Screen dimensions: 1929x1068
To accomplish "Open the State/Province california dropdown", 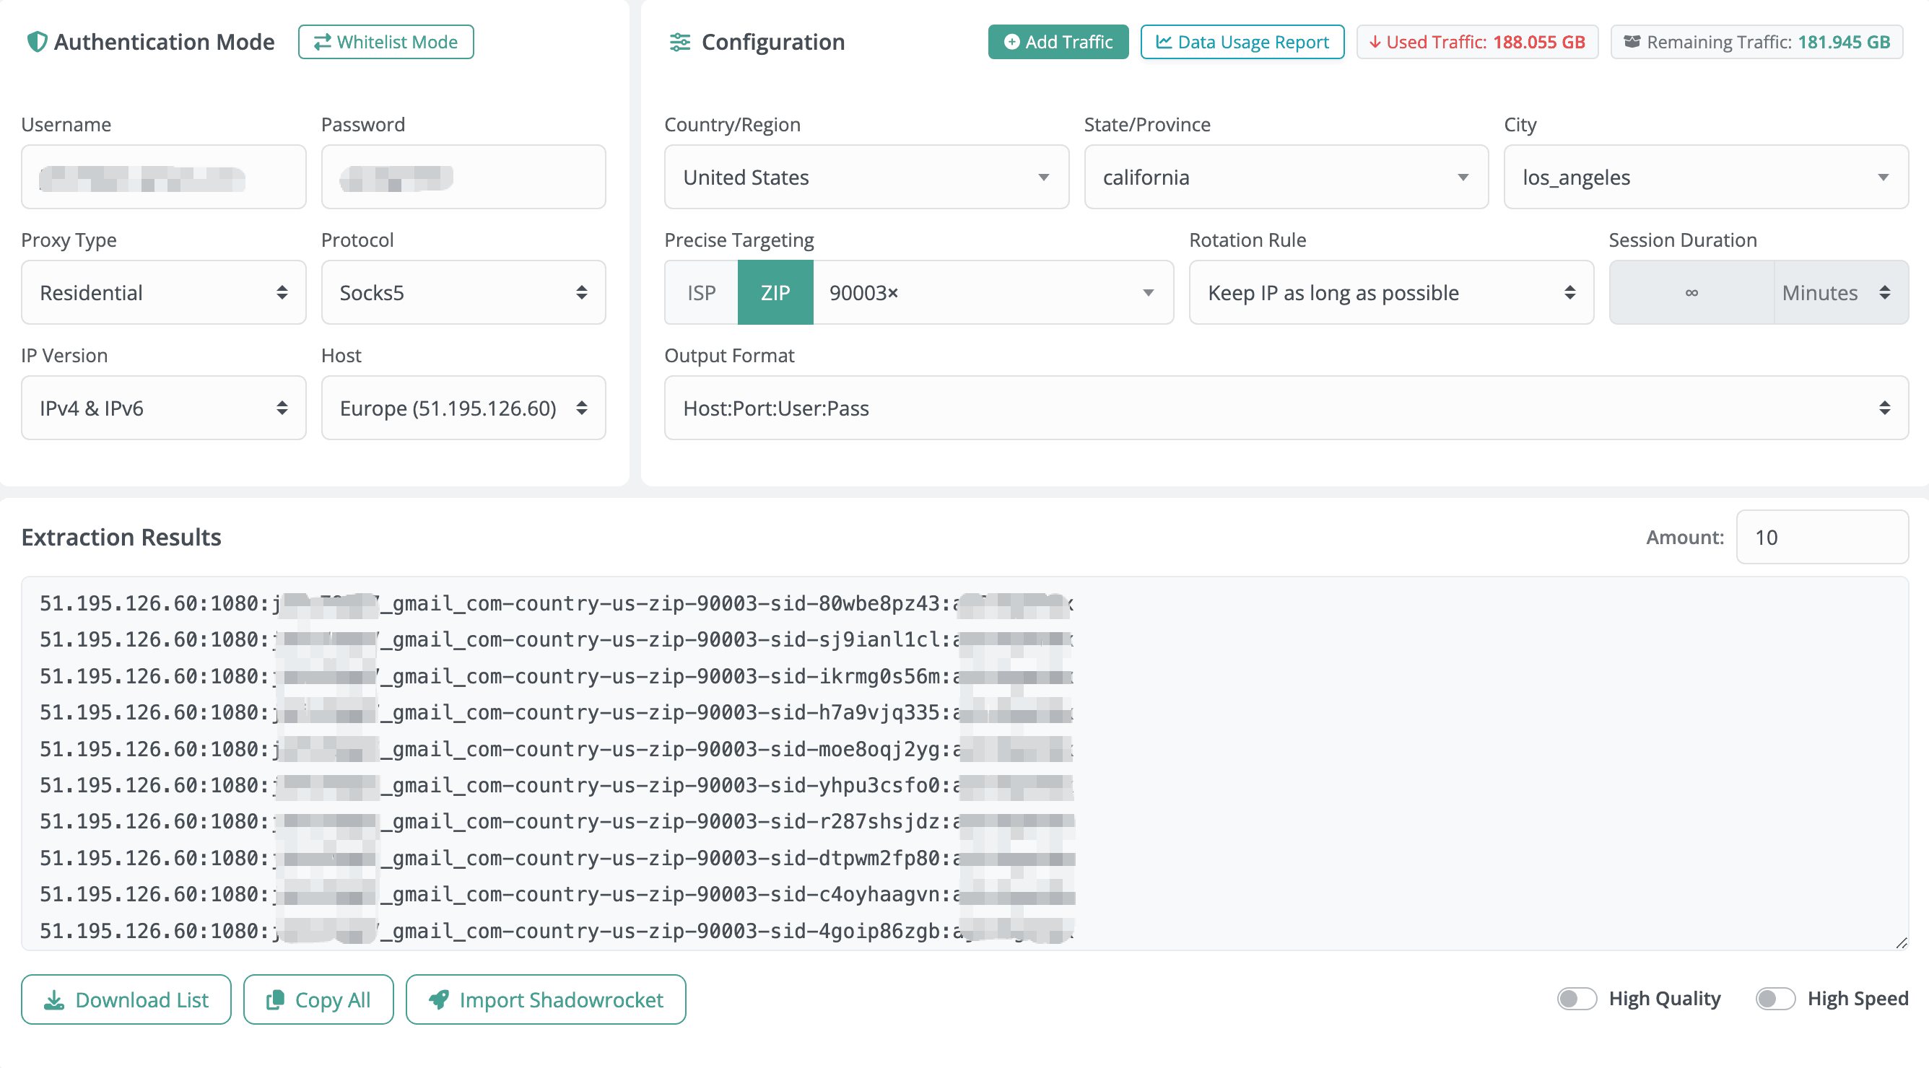I will [x=1286, y=177].
